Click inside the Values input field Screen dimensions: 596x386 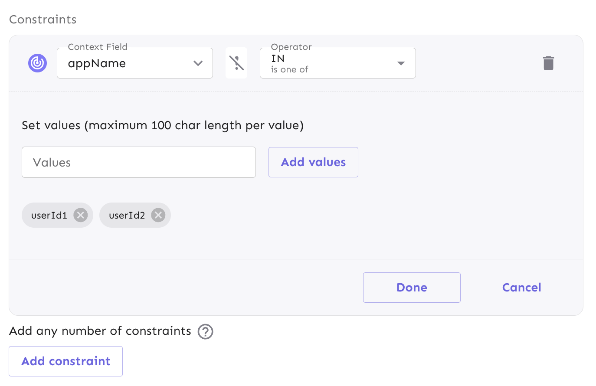(x=138, y=162)
